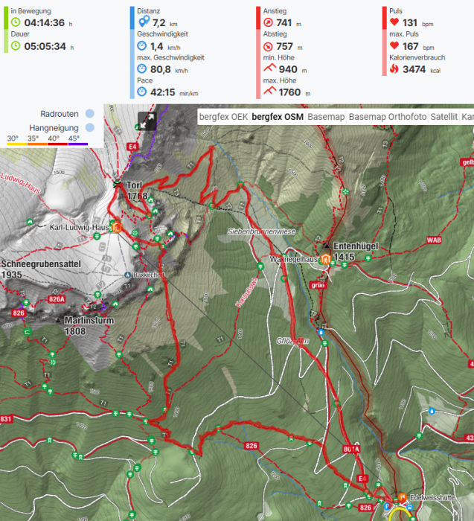The image size is (474, 521).
Task: Click the Entenhügel peak triangle marker
Action: pyautogui.click(x=327, y=246)
